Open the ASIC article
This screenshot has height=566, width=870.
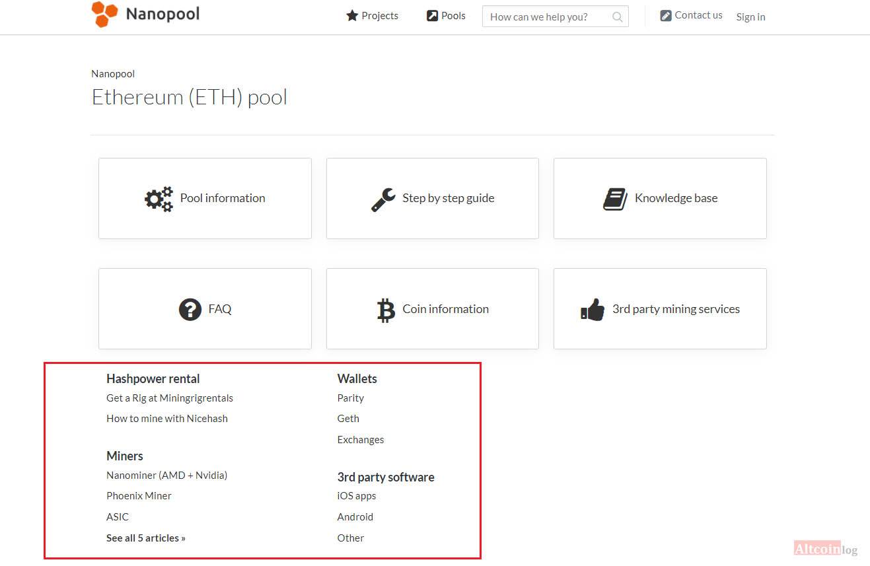[118, 517]
